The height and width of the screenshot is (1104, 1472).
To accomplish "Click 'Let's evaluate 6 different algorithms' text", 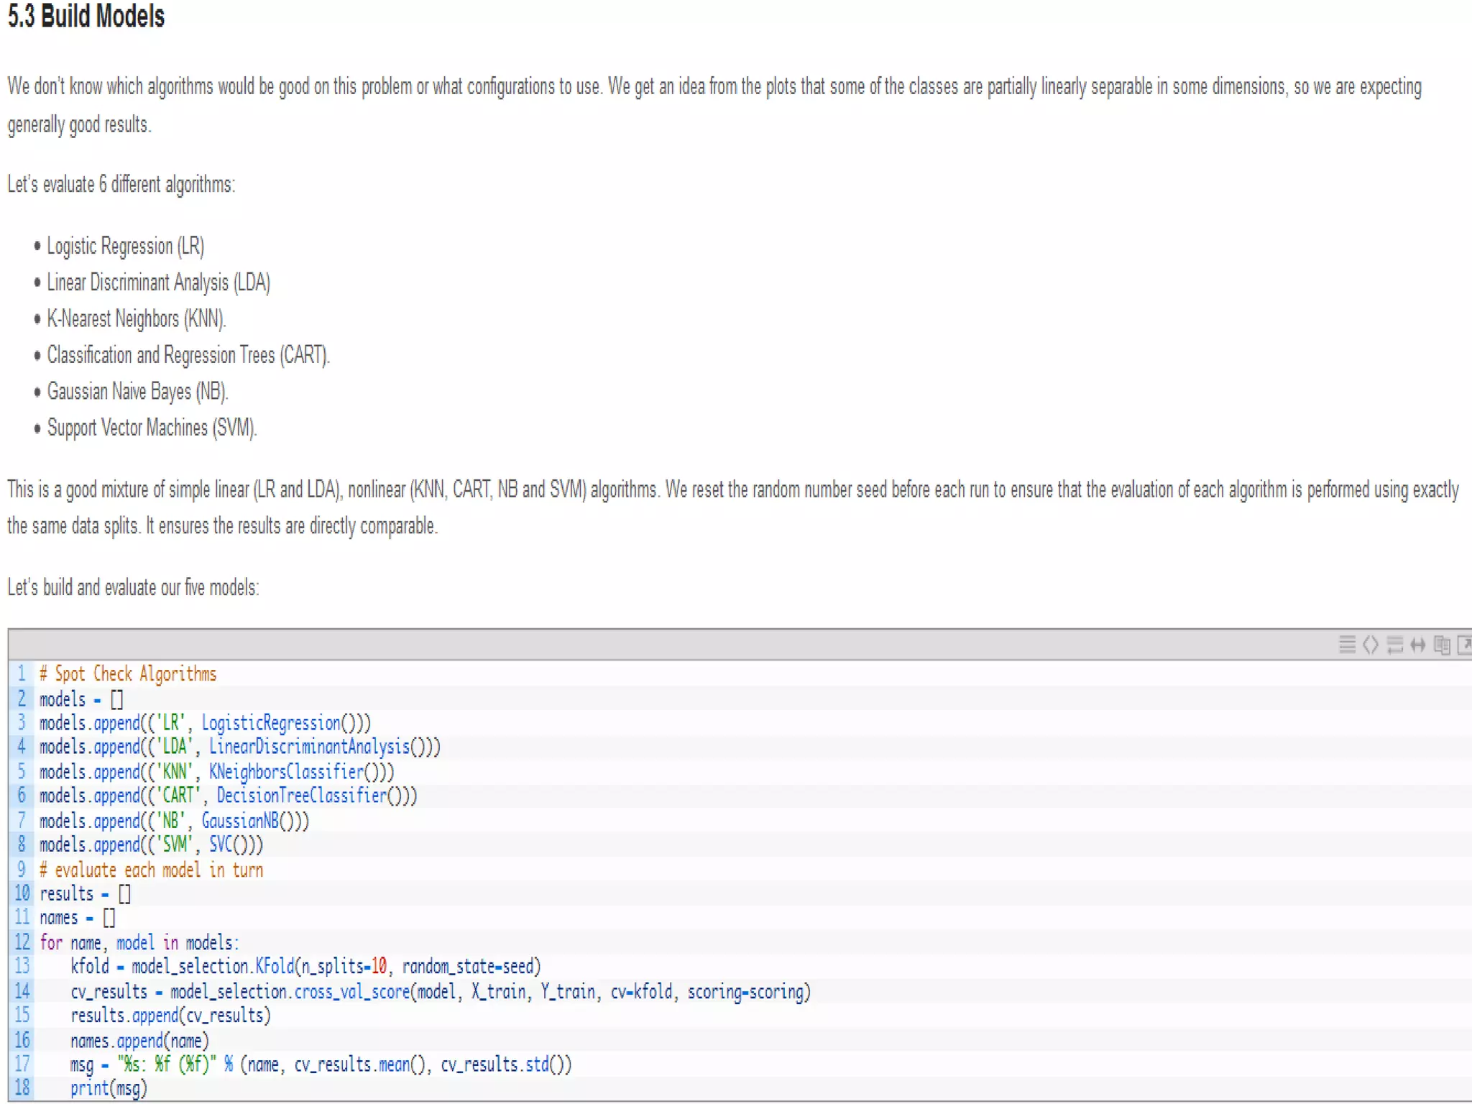I will (x=121, y=185).
